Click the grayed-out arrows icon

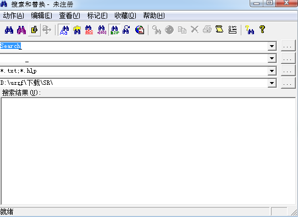47,30
